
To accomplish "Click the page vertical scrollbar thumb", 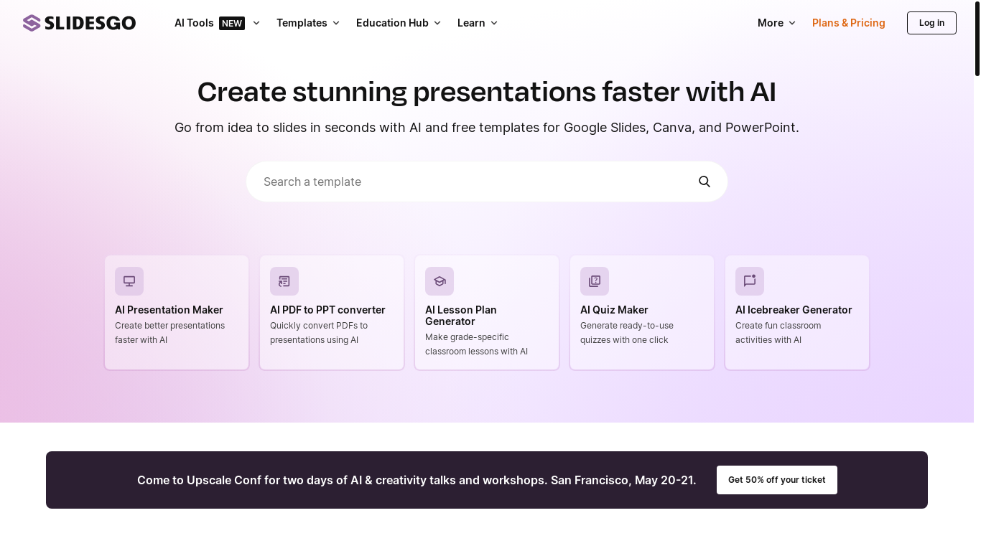I will pos(977,39).
